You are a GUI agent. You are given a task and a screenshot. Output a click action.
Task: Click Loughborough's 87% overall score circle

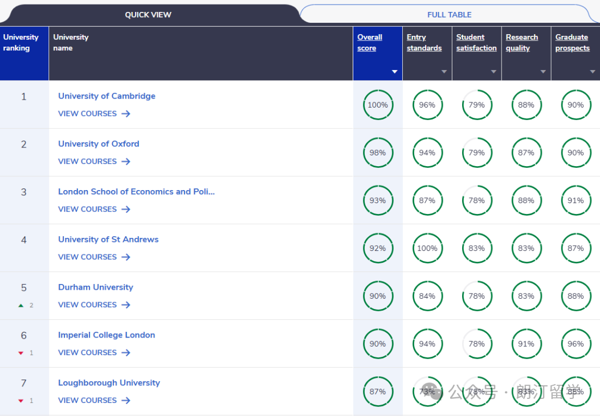(x=378, y=391)
